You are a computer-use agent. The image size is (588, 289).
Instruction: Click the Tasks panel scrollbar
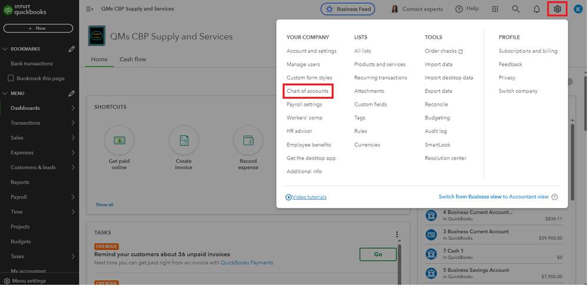point(399,264)
